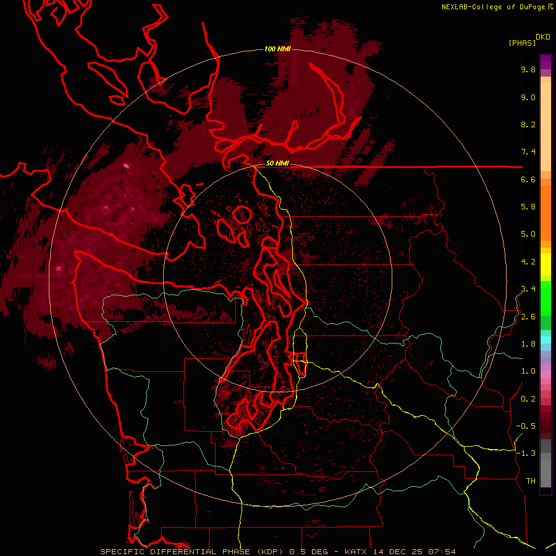The image size is (556, 556).
Task: Select the 0.2 value on color scale
Action: tap(528, 399)
